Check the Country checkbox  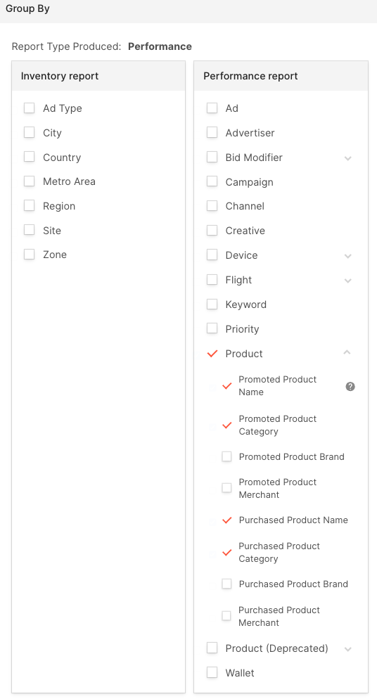(29, 157)
